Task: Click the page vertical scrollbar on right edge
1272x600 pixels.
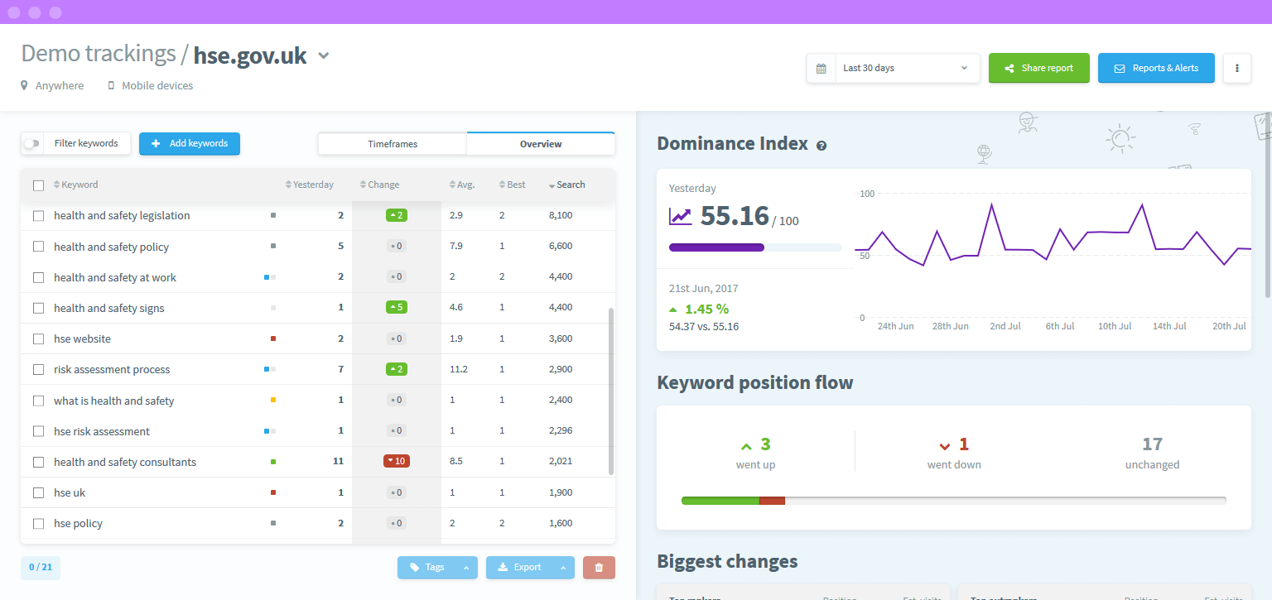Action: (1268, 207)
